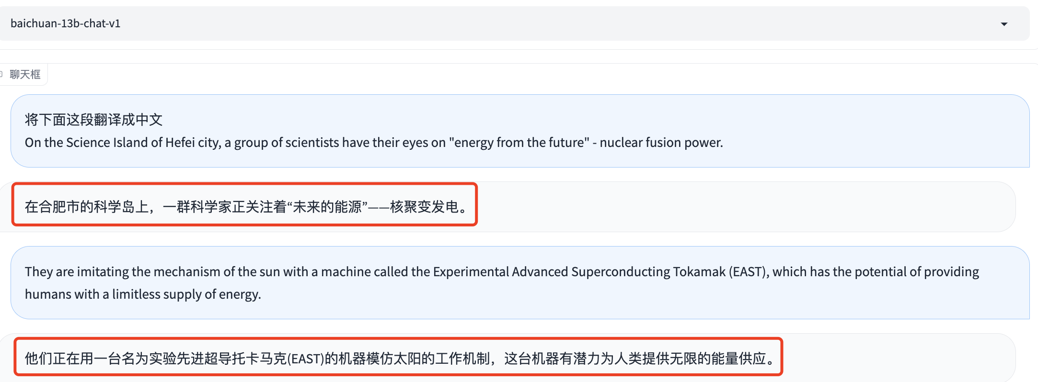This screenshot has height=382, width=1038.
Task: Click "Experimental Advanced Superconducting Tokamak" in the message
Action: click(579, 271)
